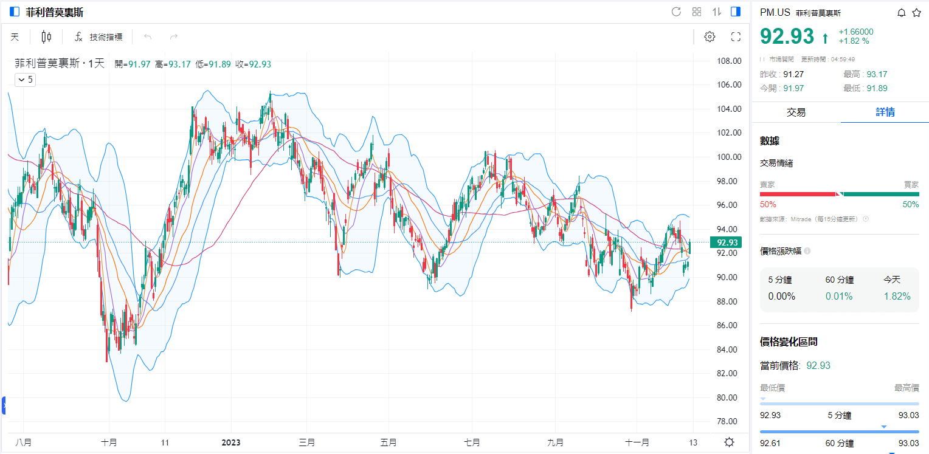
Task: Open chart settings gear icon
Action: [x=710, y=36]
